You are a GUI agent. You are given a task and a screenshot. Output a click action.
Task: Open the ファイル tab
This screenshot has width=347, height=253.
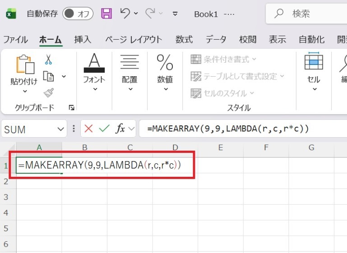[15, 40]
